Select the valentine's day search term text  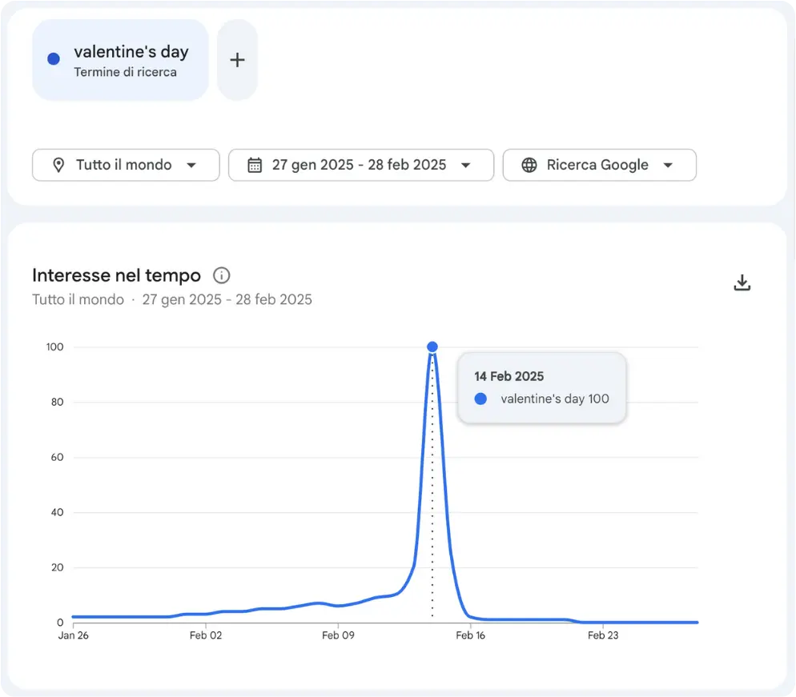131,52
